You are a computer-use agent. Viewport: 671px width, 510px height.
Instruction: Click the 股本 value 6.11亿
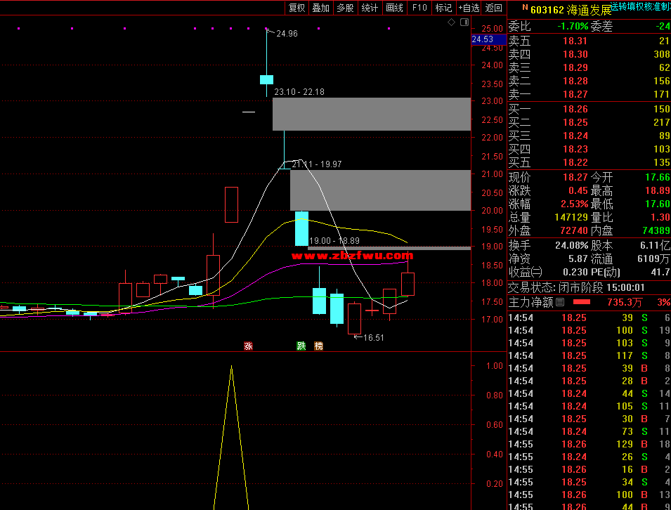coord(655,245)
